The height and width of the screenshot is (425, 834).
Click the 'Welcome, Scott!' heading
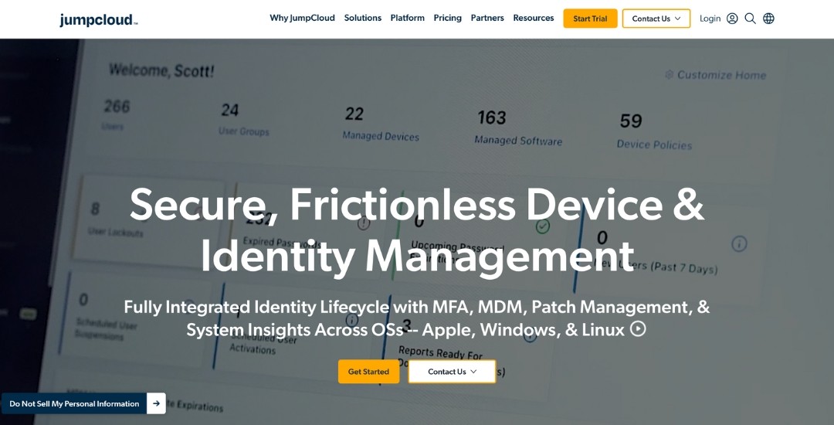(161, 70)
